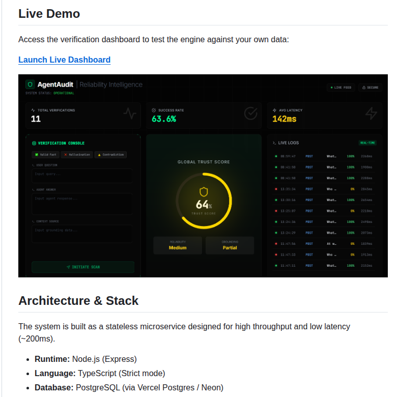The image size is (398, 397).
Task: Click the Live Demo heading
Action: [49, 14]
